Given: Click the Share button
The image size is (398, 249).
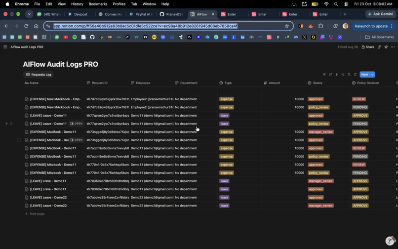Looking at the screenshot, I should pyautogui.click(x=368, y=47).
